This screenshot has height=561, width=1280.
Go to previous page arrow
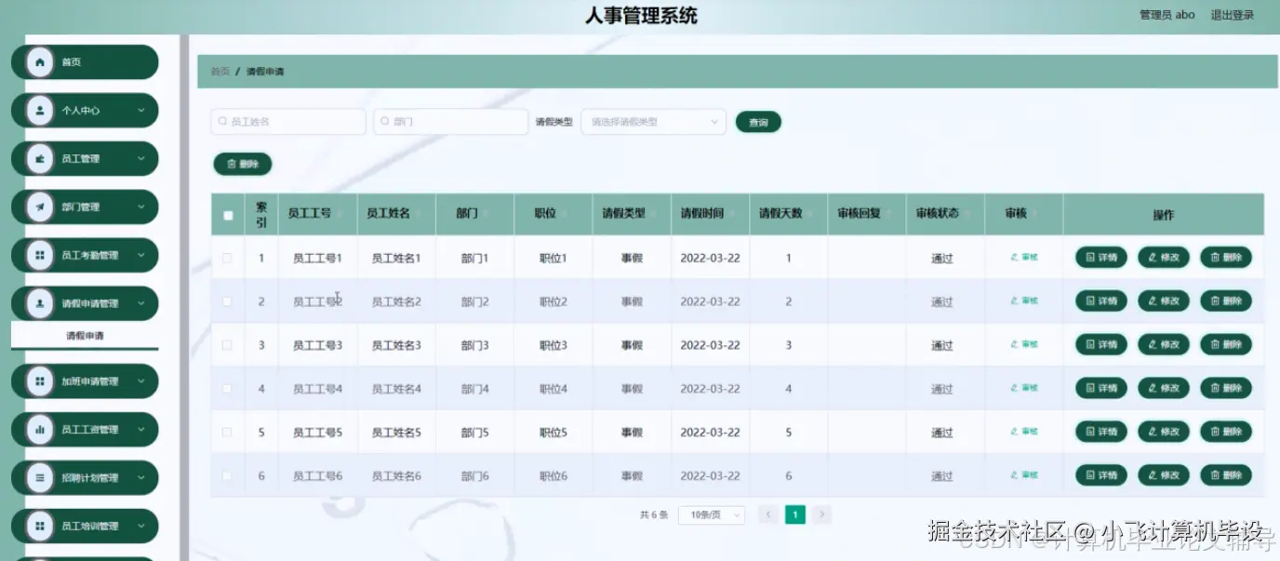[x=767, y=514]
